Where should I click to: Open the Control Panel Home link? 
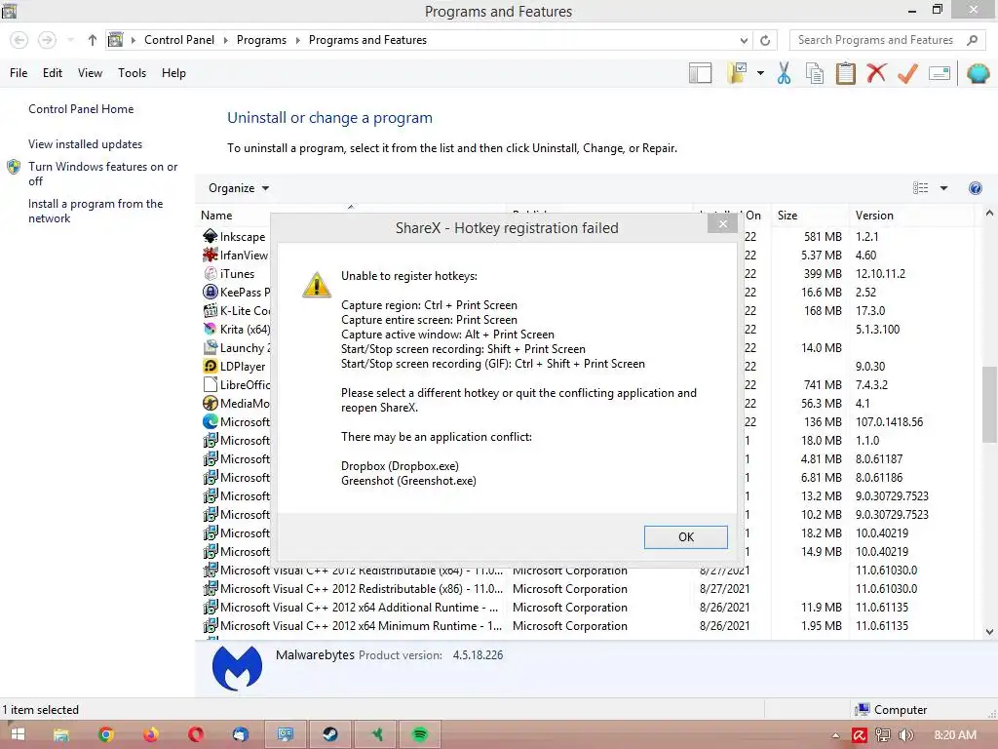[x=81, y=109]
